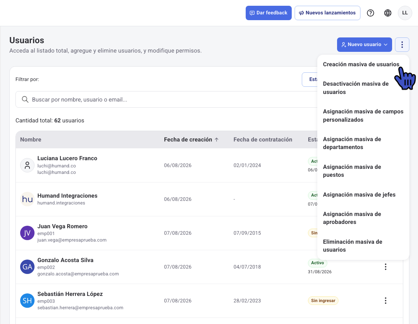418x324 pixels.
Task: Click the name Gonzalo Acosta Silva
Action: click(x=65, y=260)
